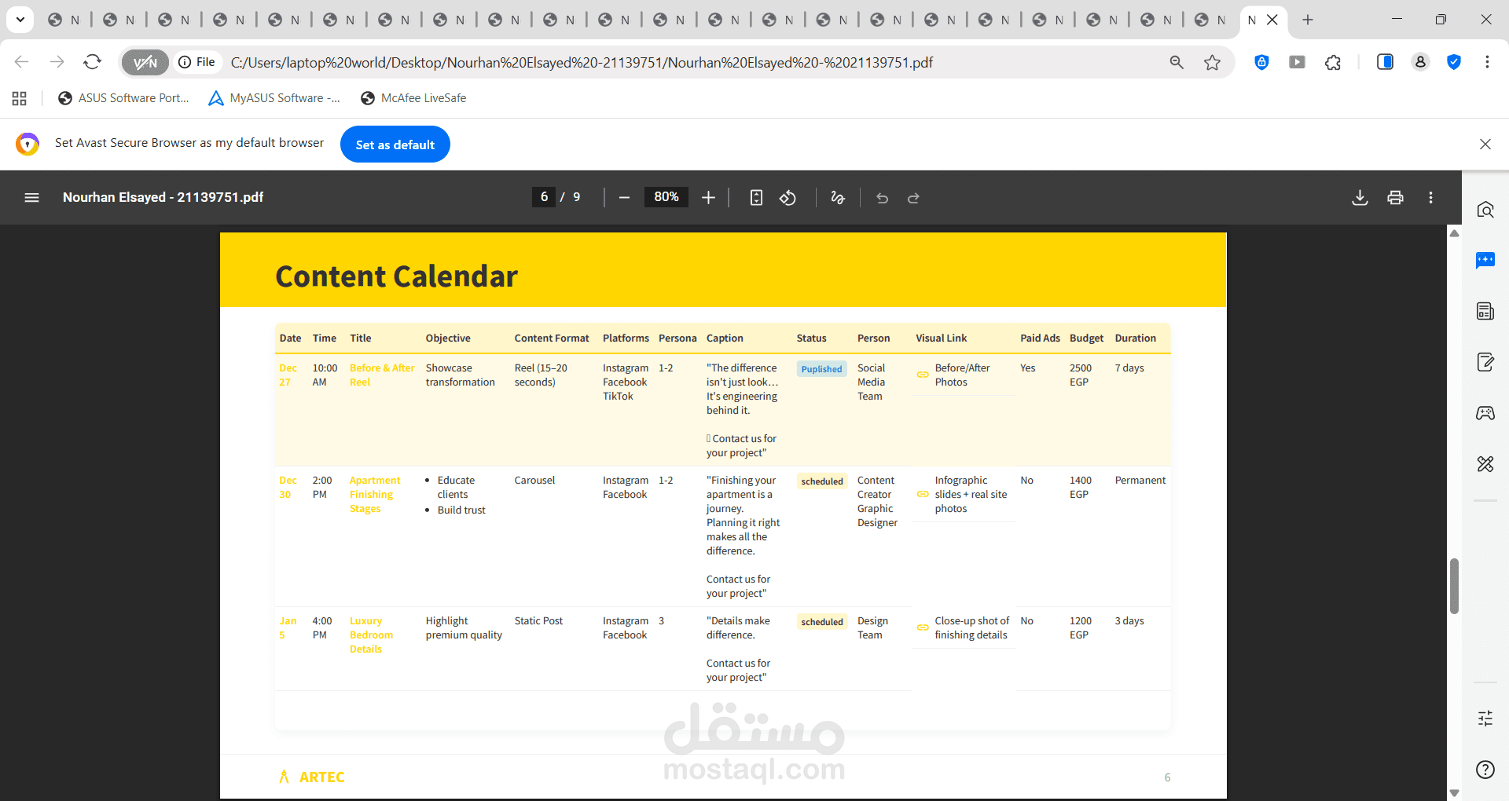Click the Content Calendar heading
The height and width of the screenshot is (801, 1509).
point(396,276)
